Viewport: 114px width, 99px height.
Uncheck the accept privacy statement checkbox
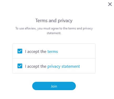pyautogui.click(x=20, y=66)
